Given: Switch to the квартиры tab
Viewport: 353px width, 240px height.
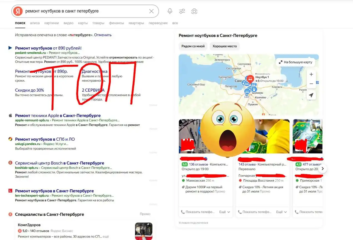Looking at the screenshot, I should click(136, 23).
